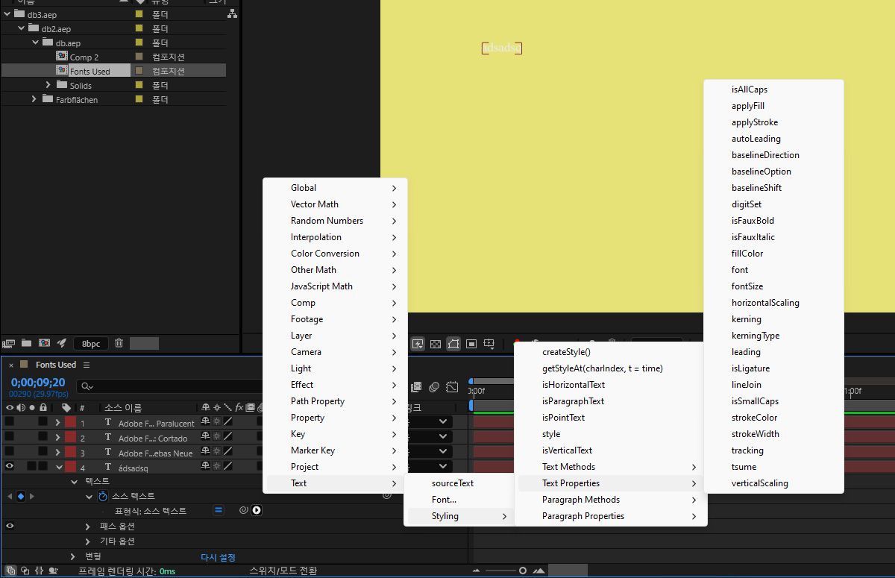Click stopwatch for 소스 텍스트 property
This screenshot has height=578, width=895.
pos(103,497)
